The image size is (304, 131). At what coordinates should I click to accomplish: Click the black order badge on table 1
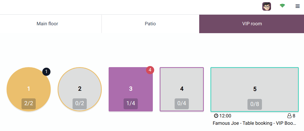(x=46, y=72)
